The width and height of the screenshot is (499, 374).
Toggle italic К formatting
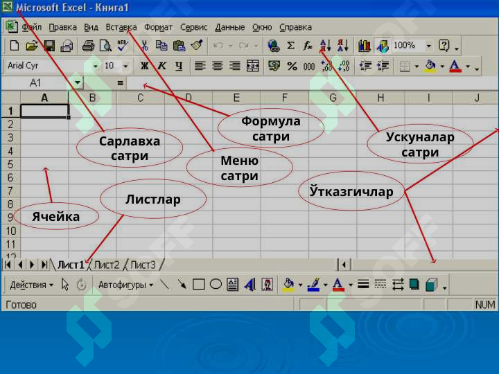point(161,66)
